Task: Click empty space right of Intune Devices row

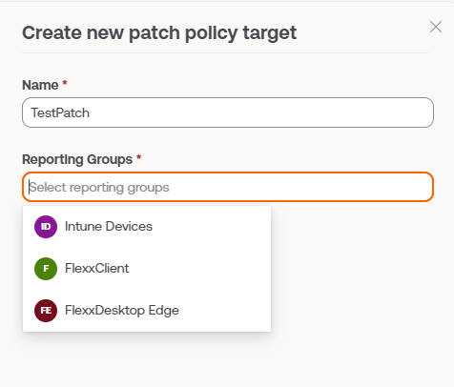Action: (212, 227)
